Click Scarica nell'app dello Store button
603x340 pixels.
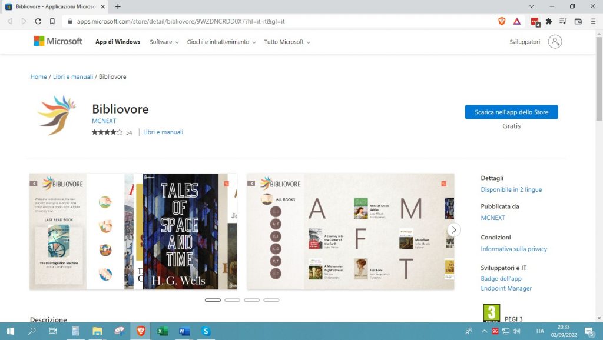point(511,112)
